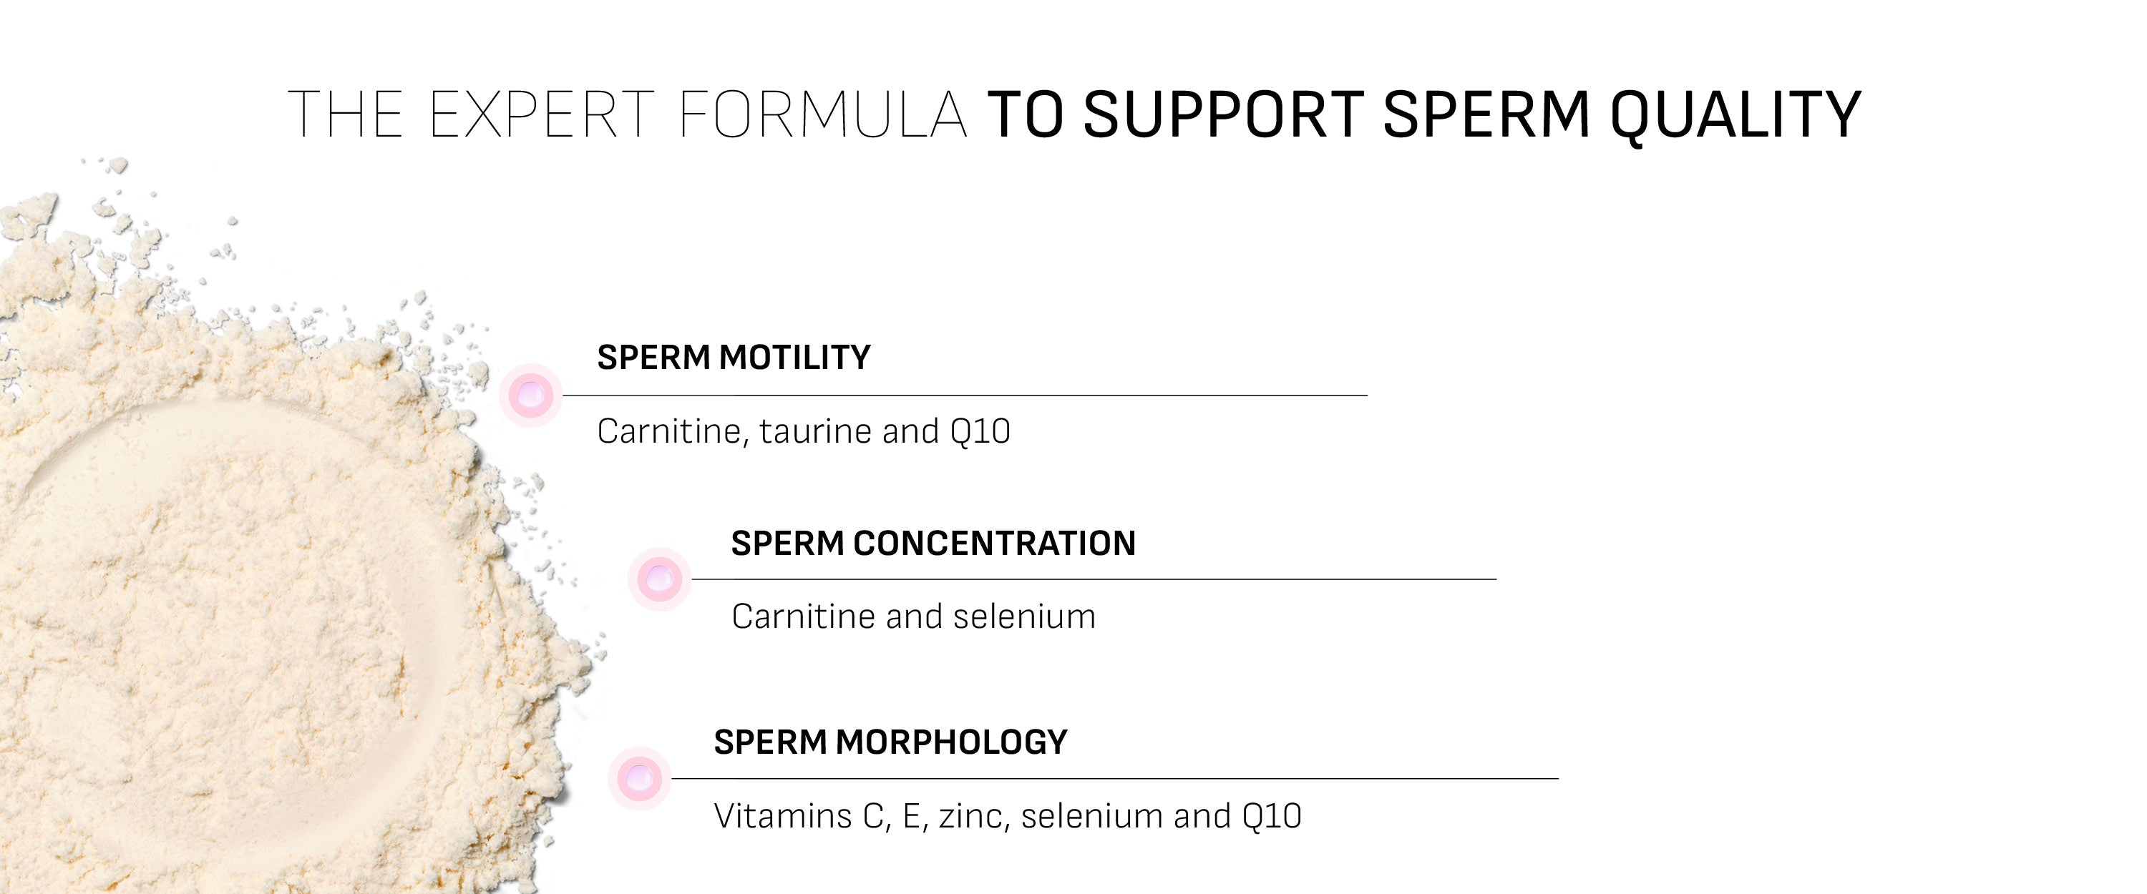Click the text 'Carnitine and selenium'

click(x=912, y=617)
